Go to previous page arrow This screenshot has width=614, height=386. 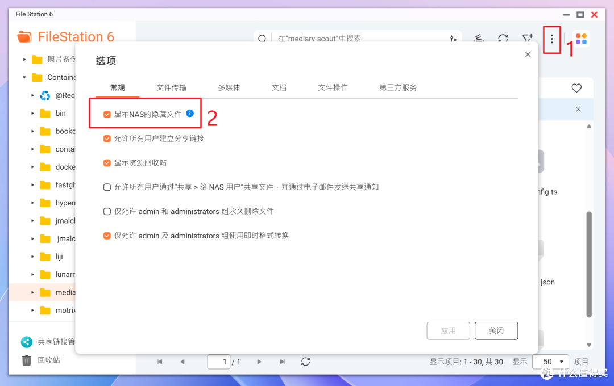point(182,362)
